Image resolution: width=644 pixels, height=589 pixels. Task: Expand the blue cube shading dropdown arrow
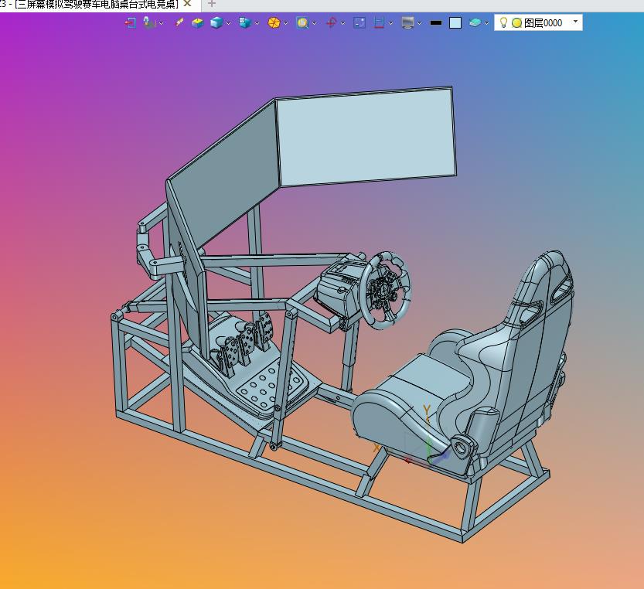pyautogui.click(x=228, y=23)
